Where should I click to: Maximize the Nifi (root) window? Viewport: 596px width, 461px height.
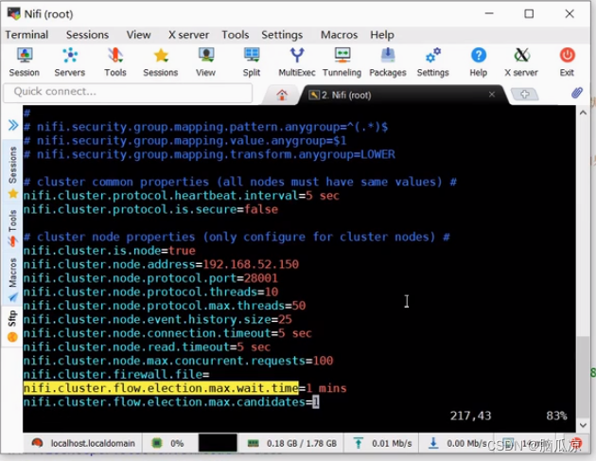[529, 14]
